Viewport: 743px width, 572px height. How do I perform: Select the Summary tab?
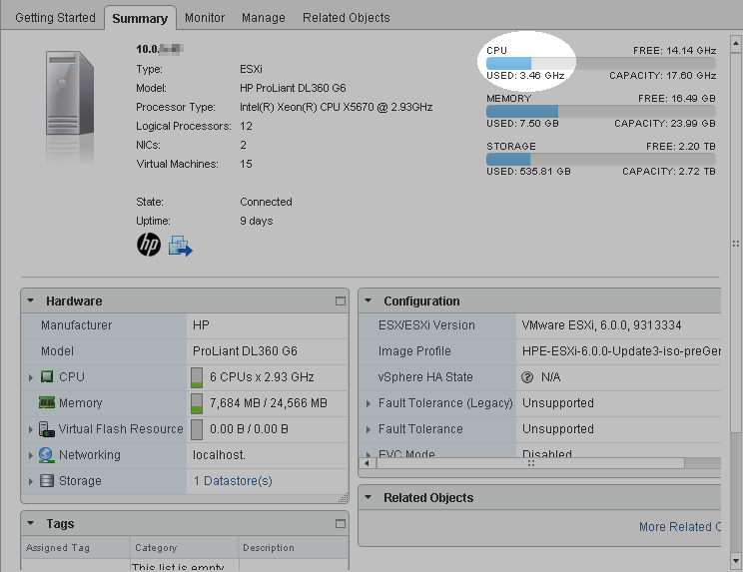pos(140,18)
